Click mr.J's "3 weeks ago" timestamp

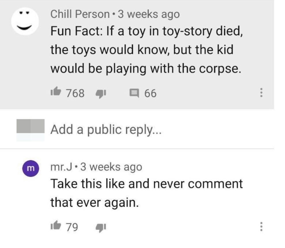tap(111, 167)
